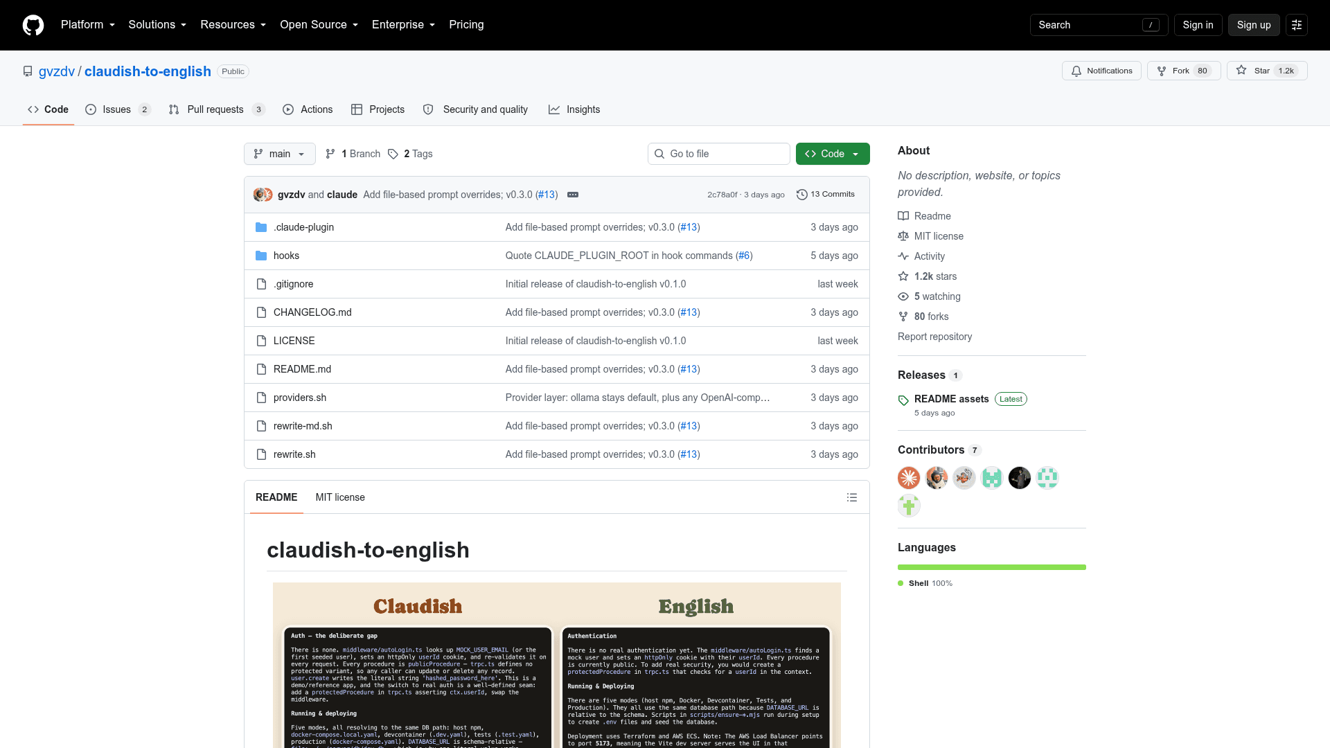Expand the green Code dropdown button
The width and height of the screenshot is (1330, 748).
pos(833,154)
